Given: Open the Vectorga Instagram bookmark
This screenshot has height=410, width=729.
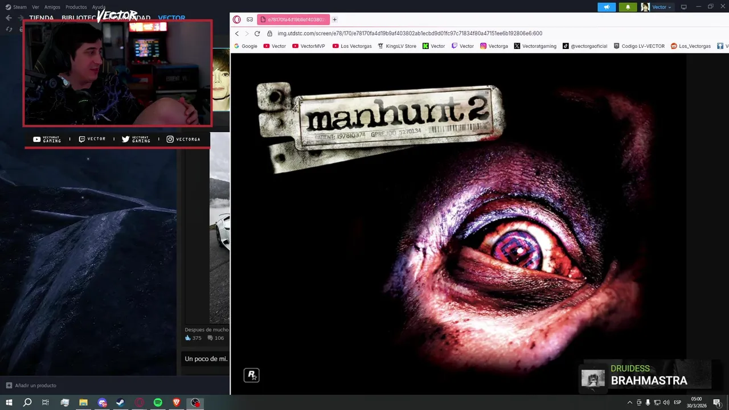Looking at the screenshot, I should point(494,46).
